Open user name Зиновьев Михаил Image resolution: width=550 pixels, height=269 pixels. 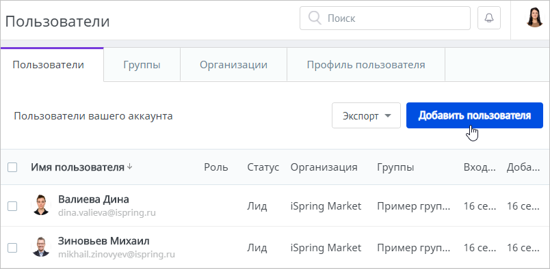(104, 241)
